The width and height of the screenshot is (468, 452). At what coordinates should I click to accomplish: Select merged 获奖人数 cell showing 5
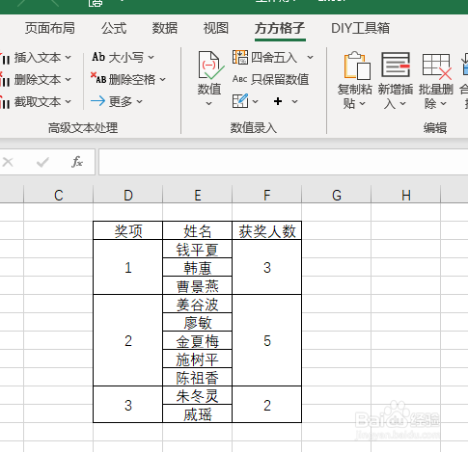(x=267, y=340)
